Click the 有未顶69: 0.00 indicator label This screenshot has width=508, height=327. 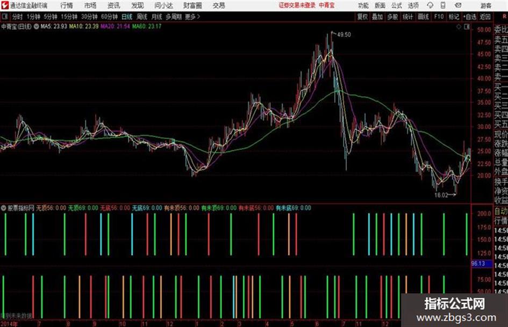tap(219, 208)
